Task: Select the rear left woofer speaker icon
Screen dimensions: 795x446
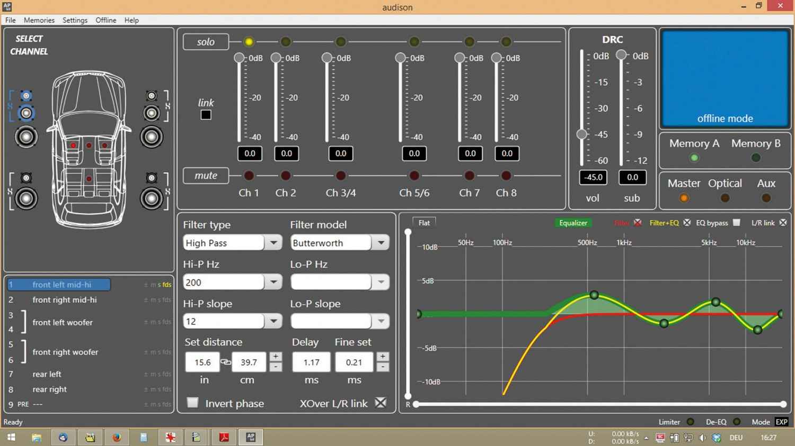Action: pos(26,198)
